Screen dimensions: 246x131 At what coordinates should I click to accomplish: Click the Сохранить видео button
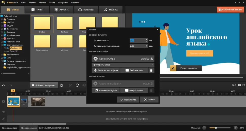pyautogui.click(x=230, y=10)
